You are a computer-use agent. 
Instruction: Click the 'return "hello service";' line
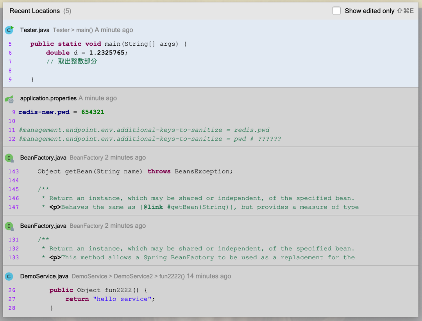coord(110,299)
